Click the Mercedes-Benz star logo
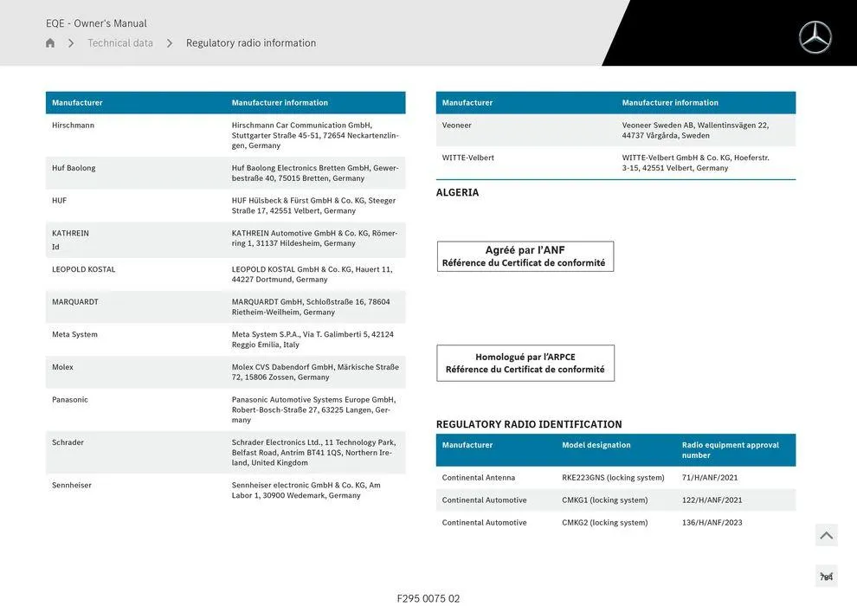 coord(815,37)
